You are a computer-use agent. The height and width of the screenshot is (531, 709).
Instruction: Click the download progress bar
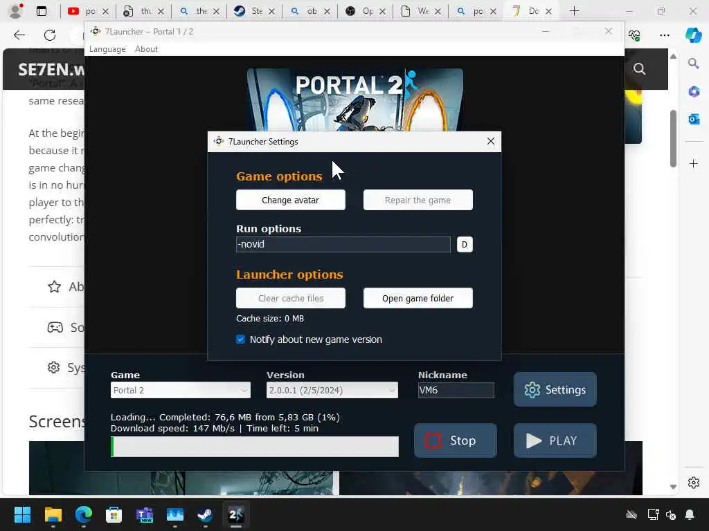(x=255, y=447)
